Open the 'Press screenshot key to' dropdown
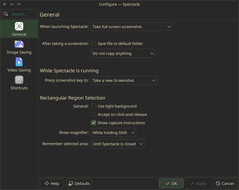The width and height of the screenshot is (239, 190). [x=124, y=81]
